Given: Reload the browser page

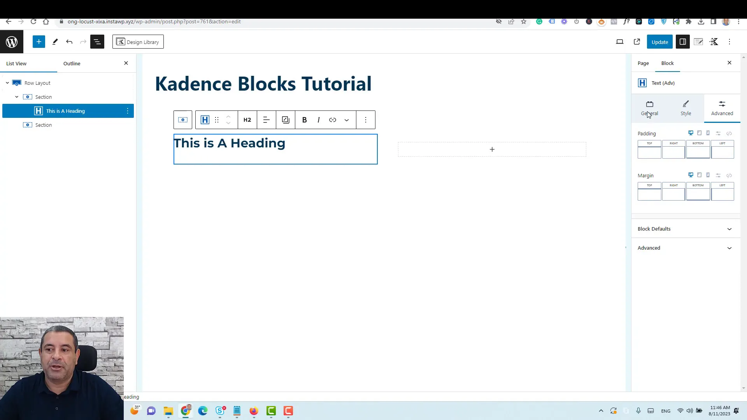Looking at the screenshot, I should pos(33,21).
